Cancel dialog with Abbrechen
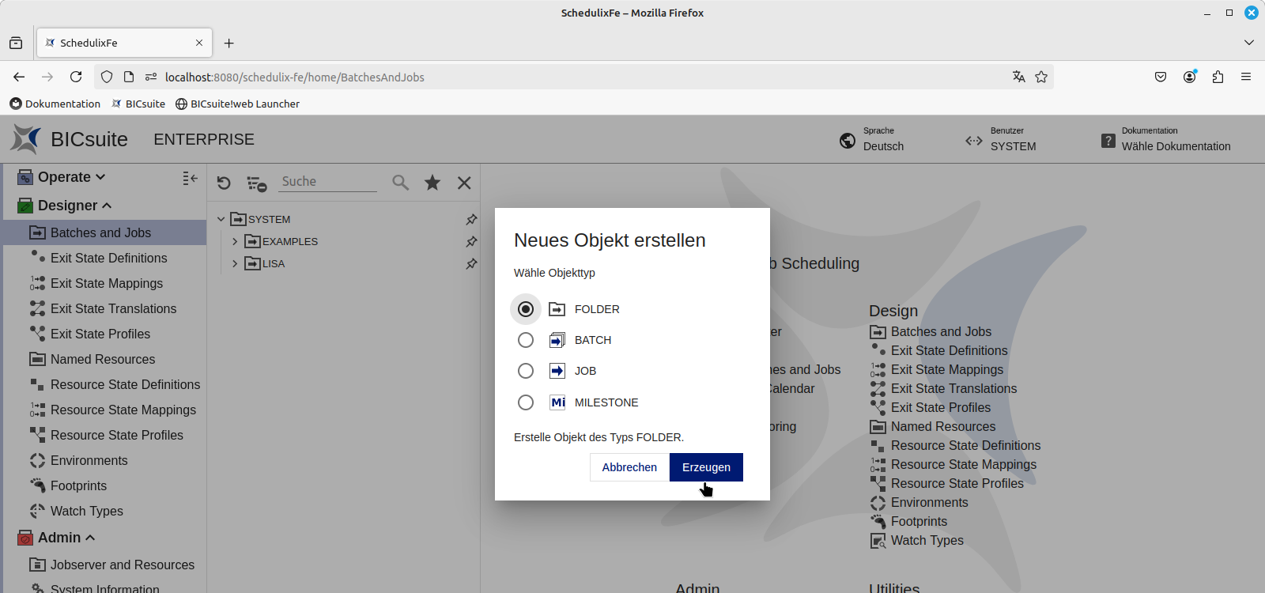The height and width of the screenshot is (593, 1265). click(629, 467)
